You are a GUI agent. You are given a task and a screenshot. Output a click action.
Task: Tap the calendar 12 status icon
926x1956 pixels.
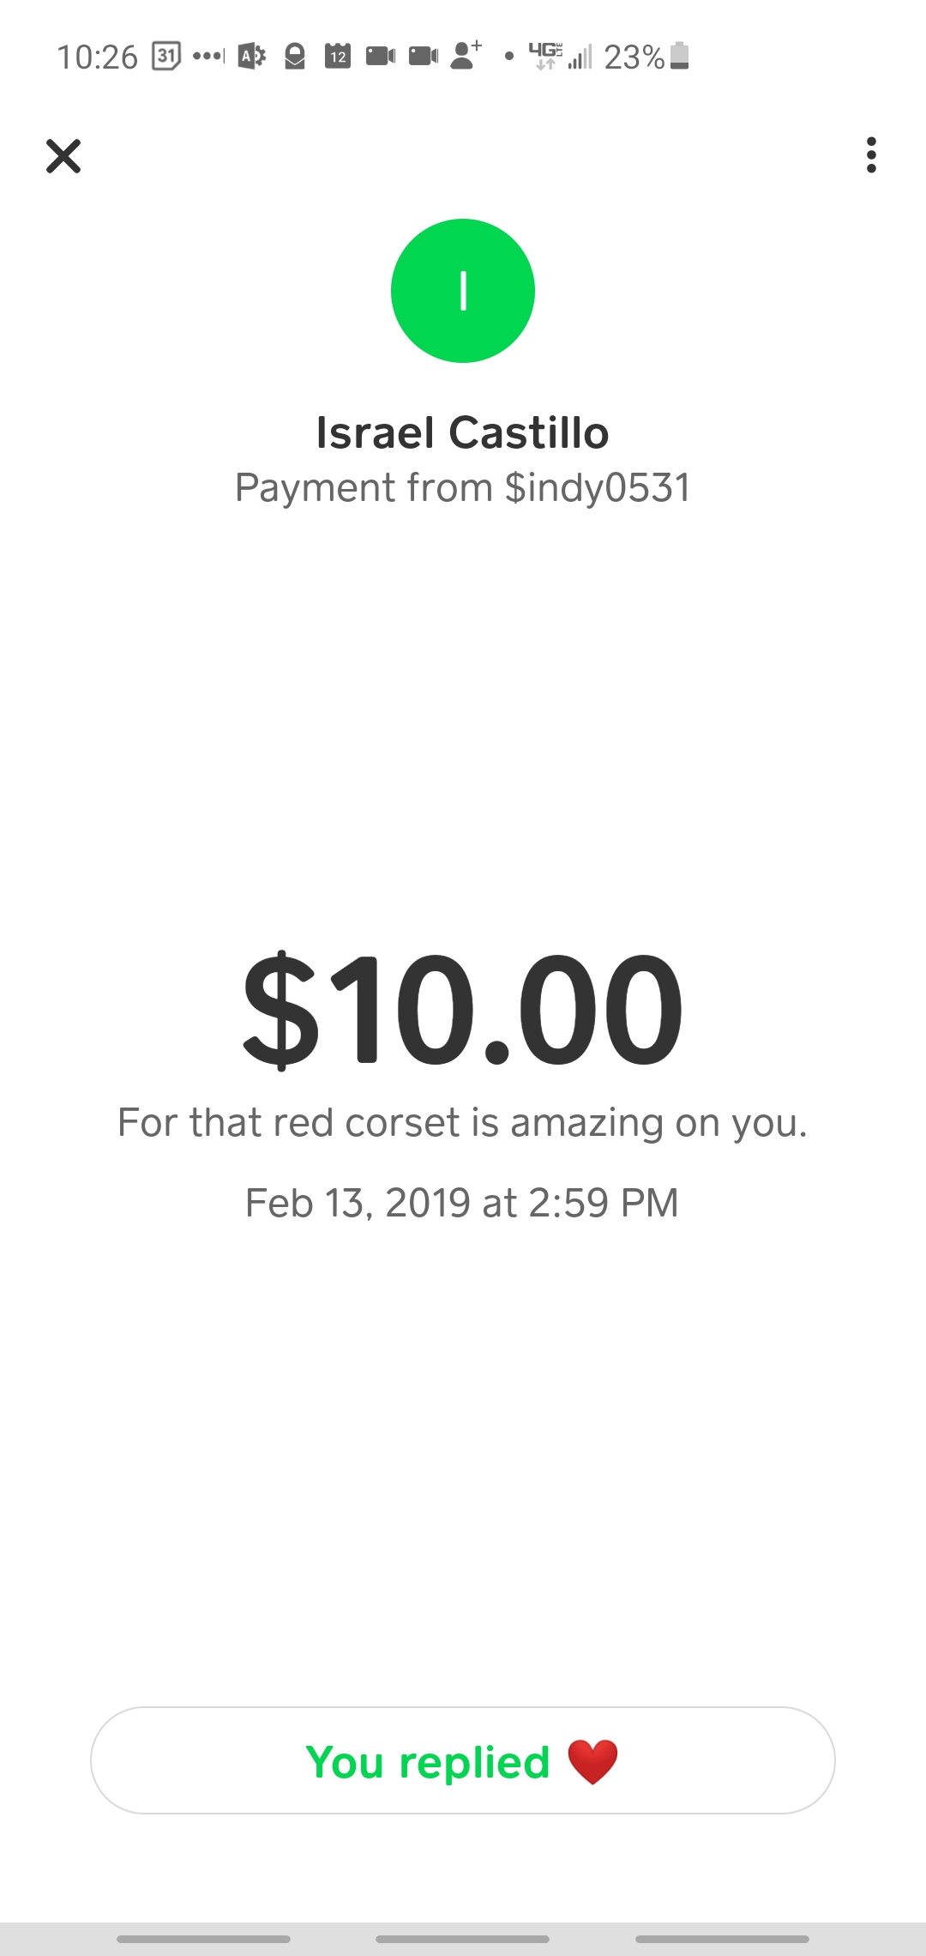coord(338,57)
